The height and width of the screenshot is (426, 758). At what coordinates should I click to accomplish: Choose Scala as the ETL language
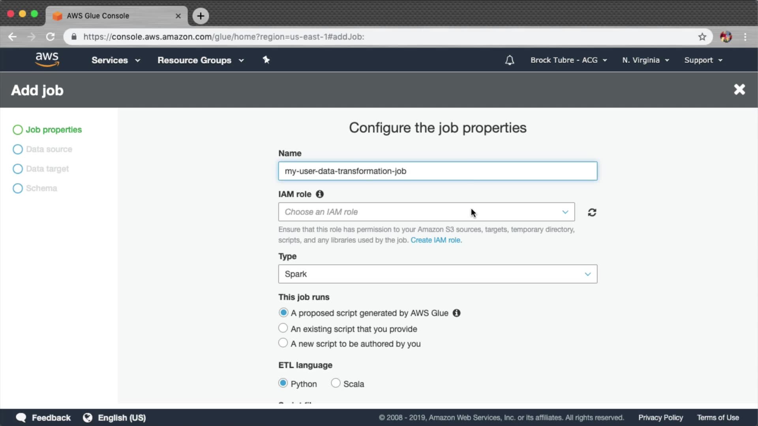tap(336, 383)
